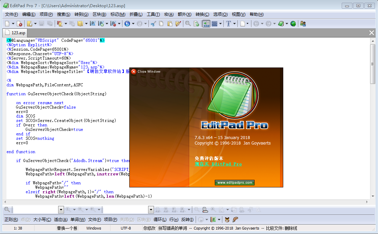Click the Open project P icon

click(93, 24)
